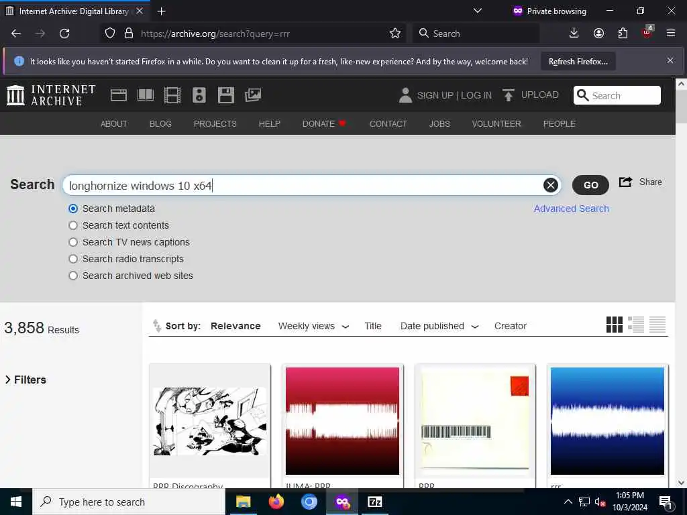687x515 pixels.
Task: Open the HELP menu item
Action: (269, 124)
